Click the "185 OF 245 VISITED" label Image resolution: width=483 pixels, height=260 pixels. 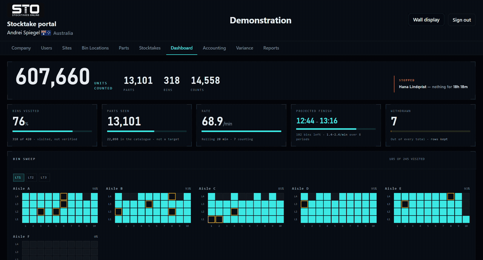[x=407, y=159]
